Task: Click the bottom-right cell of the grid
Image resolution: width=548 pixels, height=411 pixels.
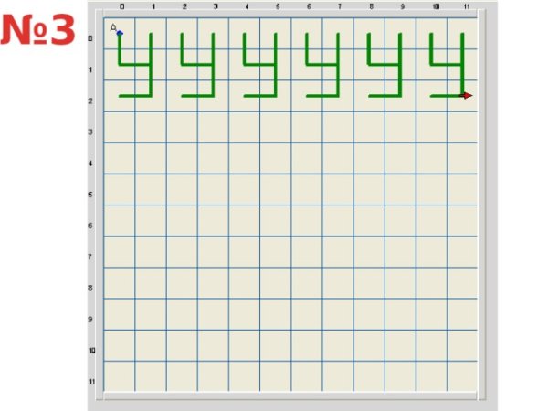Action: 462,375
